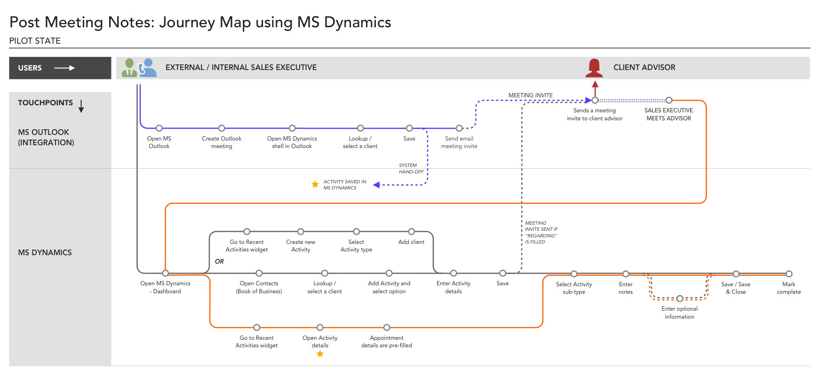The height and width of the screenshot is (376, 819).
Task: Click the star beside Activity Saved in MS Dynamics
Action: pos(315,185)
